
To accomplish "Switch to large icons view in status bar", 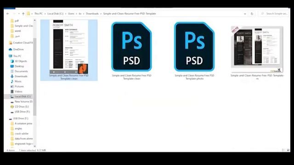I will (288, 150).
